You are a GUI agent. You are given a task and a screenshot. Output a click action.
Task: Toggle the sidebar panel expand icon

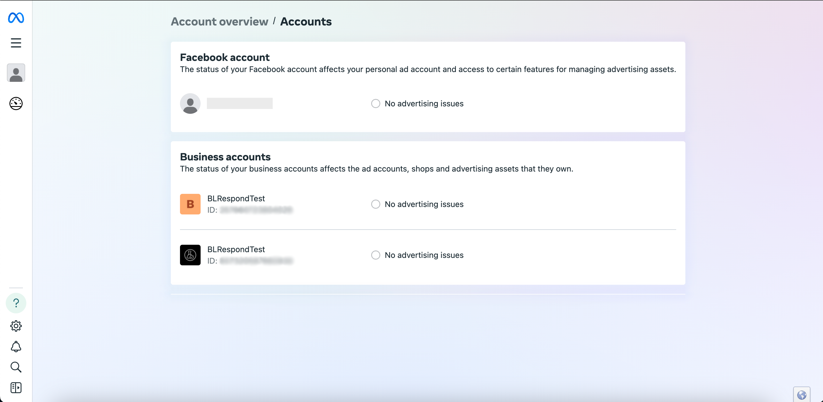(16, 388)
